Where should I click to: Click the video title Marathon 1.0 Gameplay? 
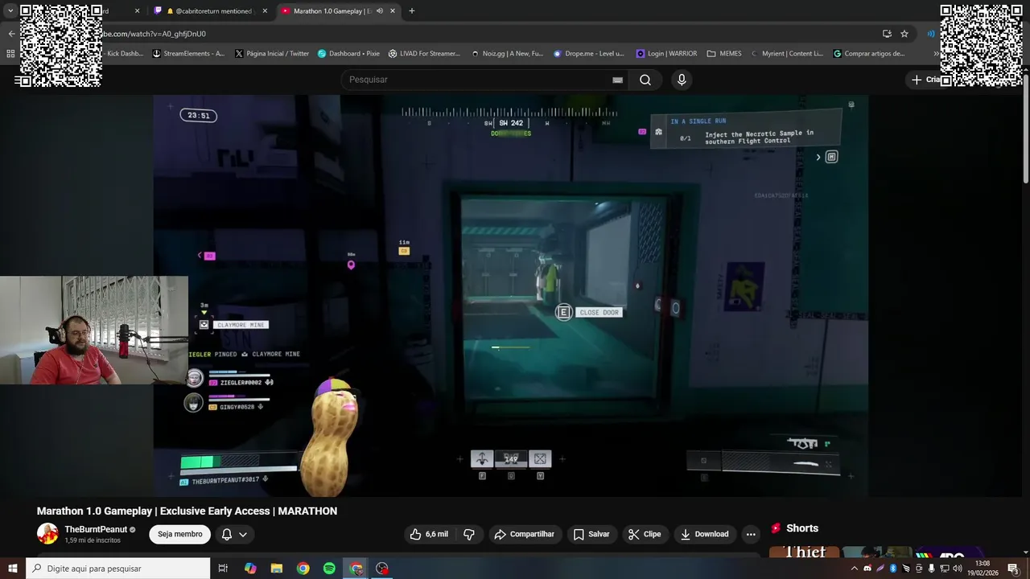187,511
